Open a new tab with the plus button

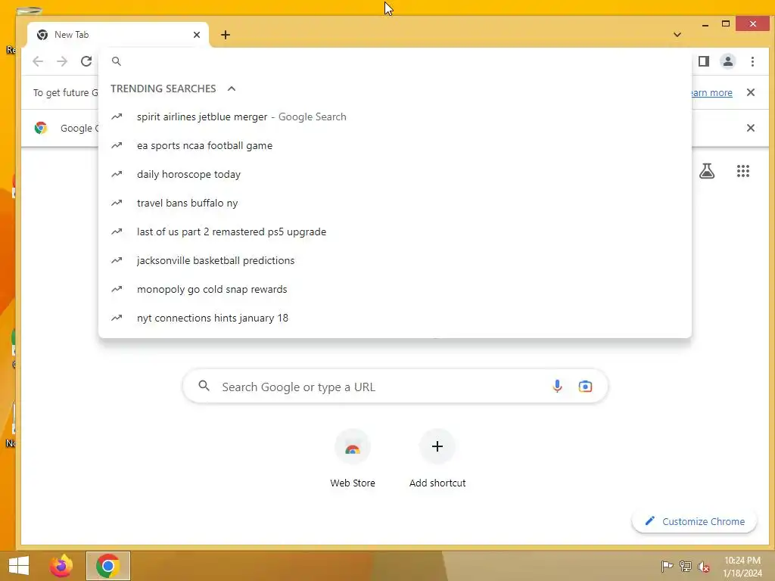pyautogui.click(x=226, y=35)
